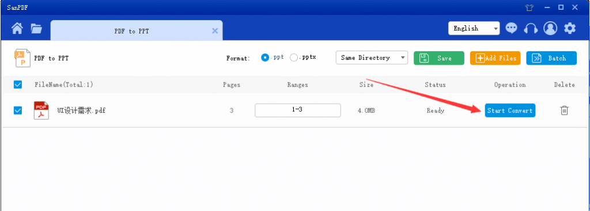Select the .pptx format radio button

[x=294, y=58]
